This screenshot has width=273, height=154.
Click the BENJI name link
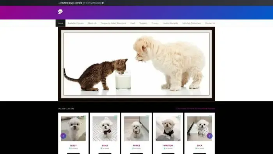[105, 145]
